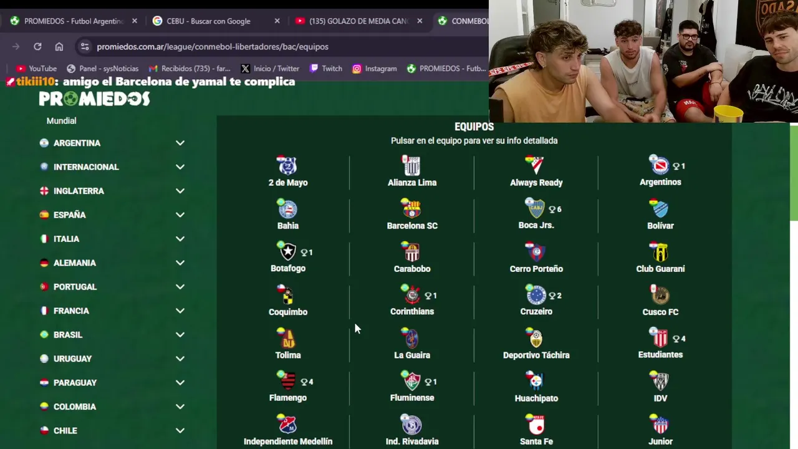
Task: Expand the INTERNACIONAL section chevron
Action: point(180,167)
